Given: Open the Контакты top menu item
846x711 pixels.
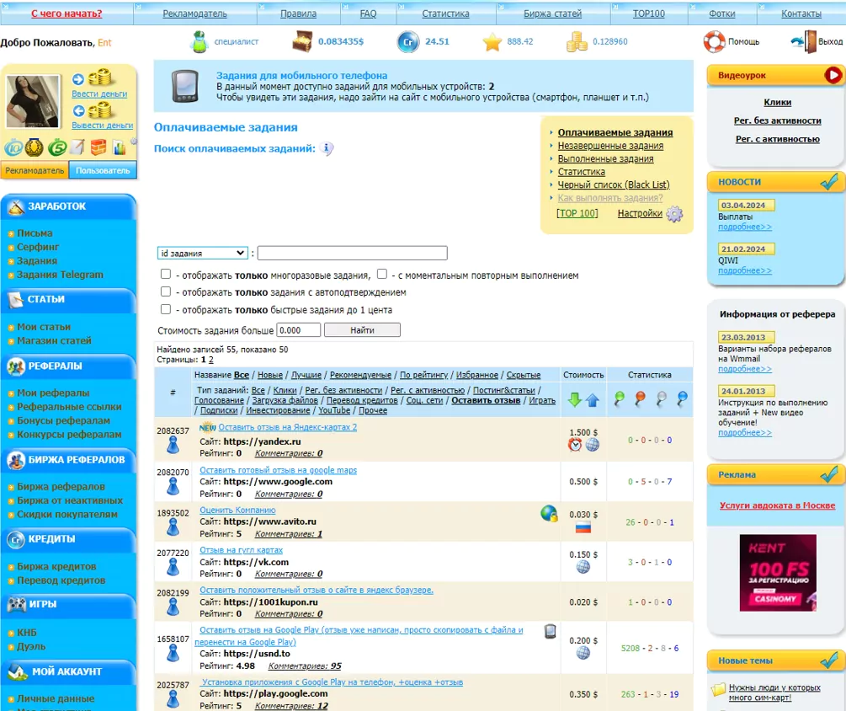Looking at the screenshot, I should (801, 13).
